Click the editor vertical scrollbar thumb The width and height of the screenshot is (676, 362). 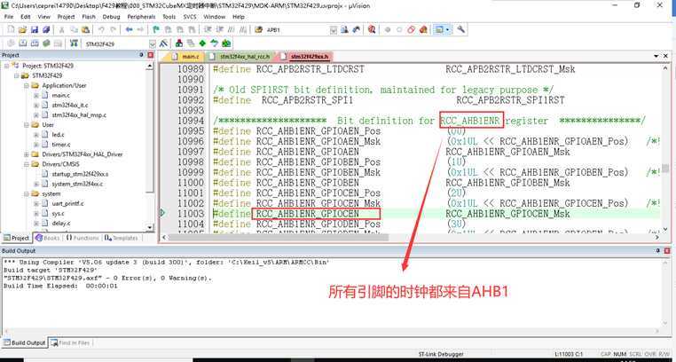point(665,168)
